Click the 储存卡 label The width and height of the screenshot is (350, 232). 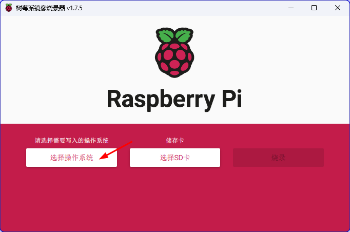pyautogui.click(x=175, y=141)
